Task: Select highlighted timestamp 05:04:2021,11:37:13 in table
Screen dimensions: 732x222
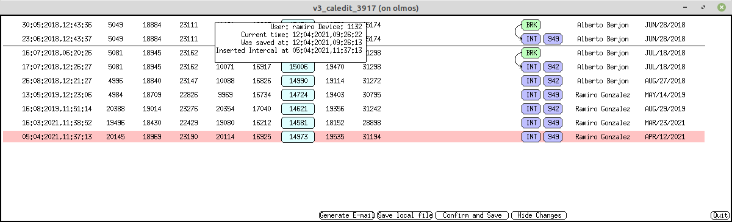Action: point(57,137)
